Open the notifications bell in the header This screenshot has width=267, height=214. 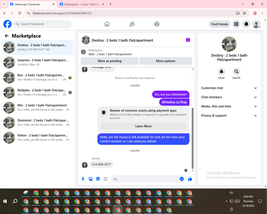click(246, 24)
